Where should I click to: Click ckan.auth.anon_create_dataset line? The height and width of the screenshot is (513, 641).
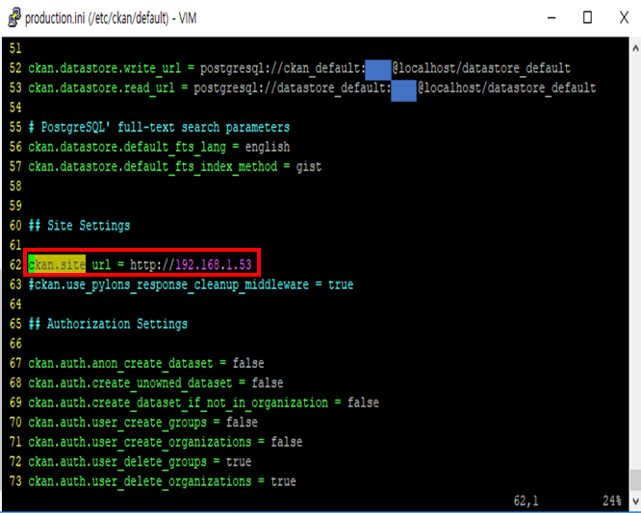[146, 363]
